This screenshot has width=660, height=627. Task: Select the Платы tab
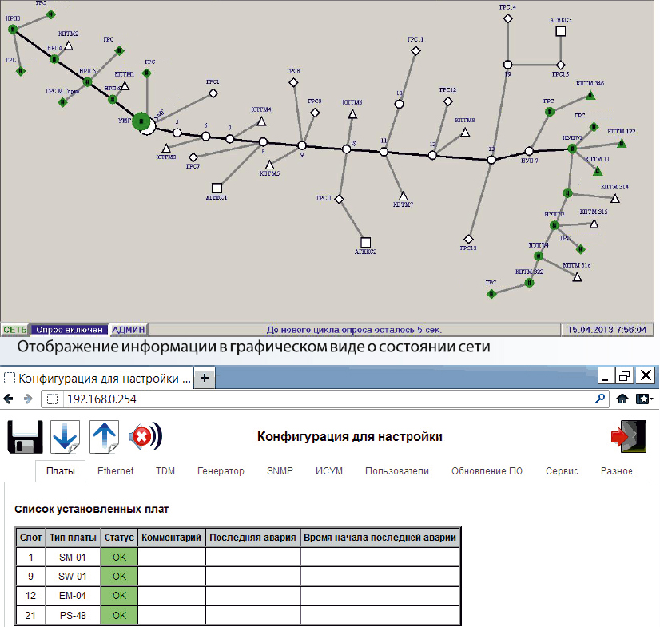point(61,471)
